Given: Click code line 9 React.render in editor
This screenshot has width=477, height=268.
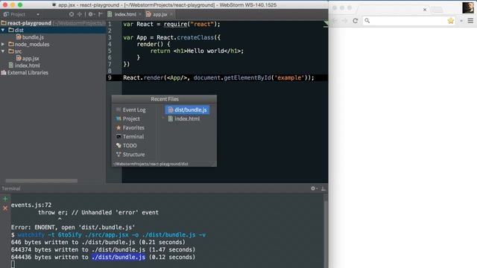Looking at the screenshot, I should (x=218, y=77).
